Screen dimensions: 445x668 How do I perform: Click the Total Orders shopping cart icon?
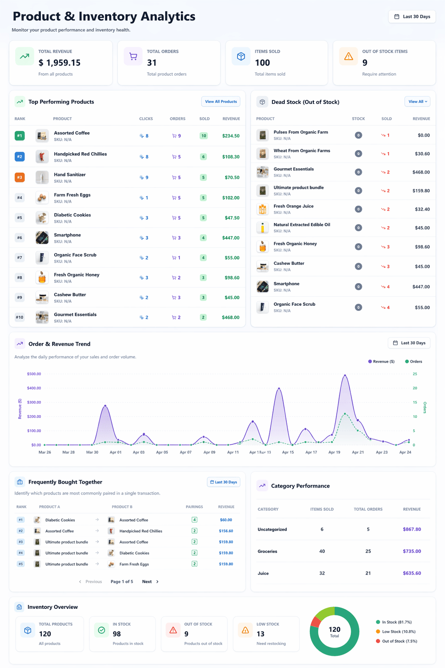(x=133, y=56)
